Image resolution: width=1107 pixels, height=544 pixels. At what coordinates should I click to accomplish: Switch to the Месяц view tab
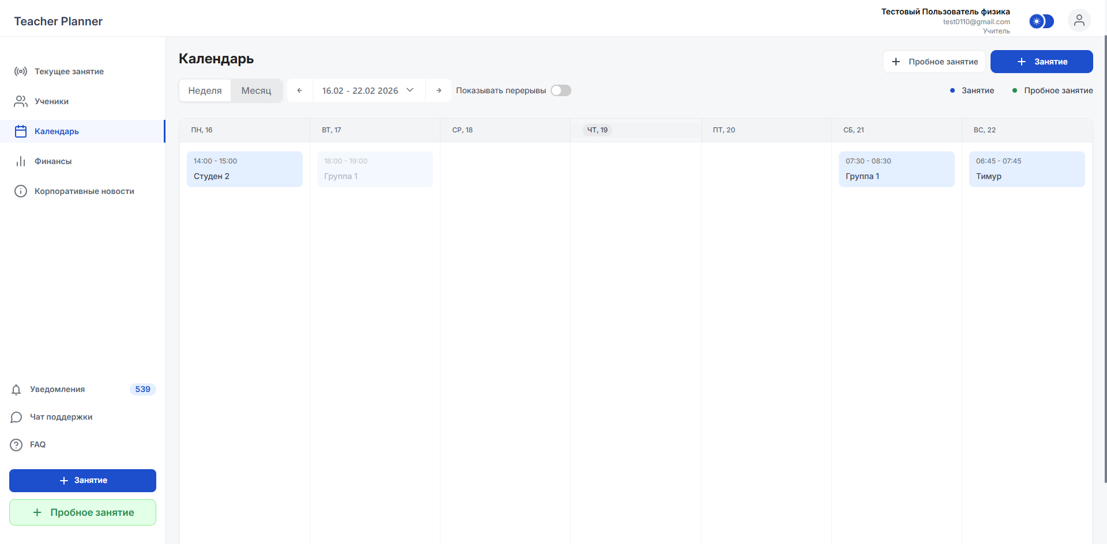(256, 90)
